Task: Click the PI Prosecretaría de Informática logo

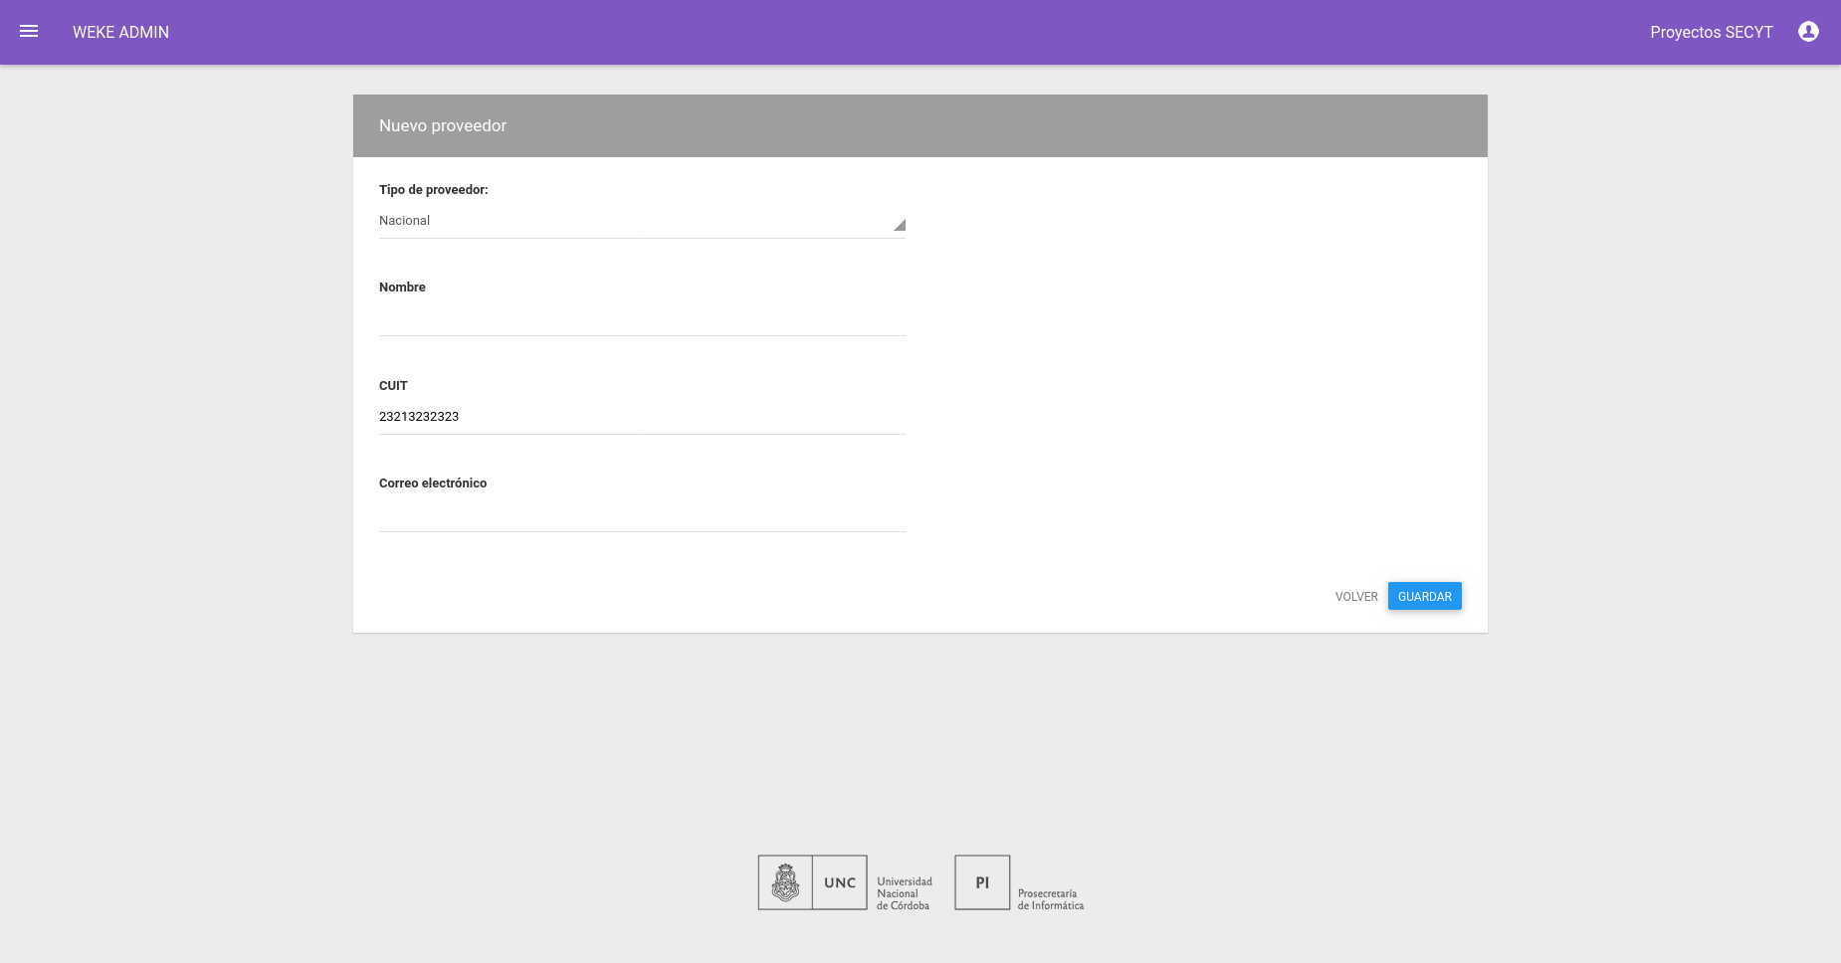Action: [982, 882]
